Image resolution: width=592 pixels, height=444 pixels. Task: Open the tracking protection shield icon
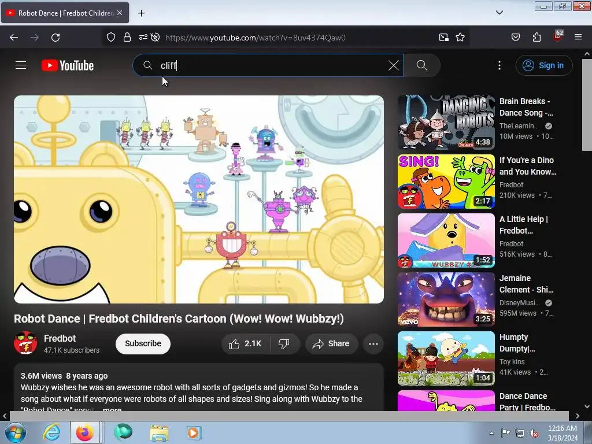pos(110,38)
